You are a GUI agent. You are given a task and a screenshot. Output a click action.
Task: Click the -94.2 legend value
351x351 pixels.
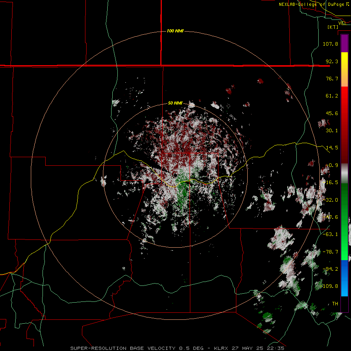[x=330, y=269]
